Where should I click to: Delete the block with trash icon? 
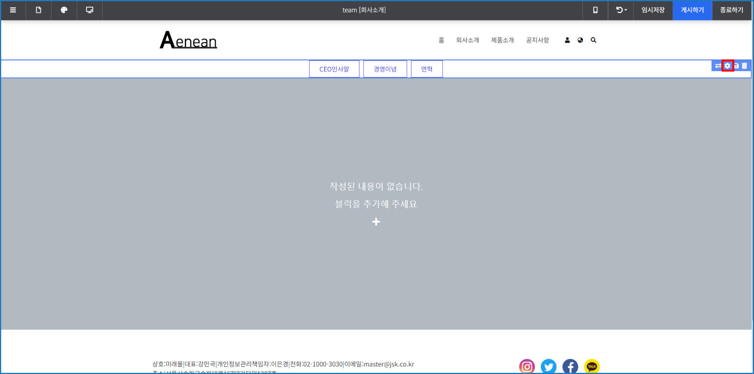[745, 66]
